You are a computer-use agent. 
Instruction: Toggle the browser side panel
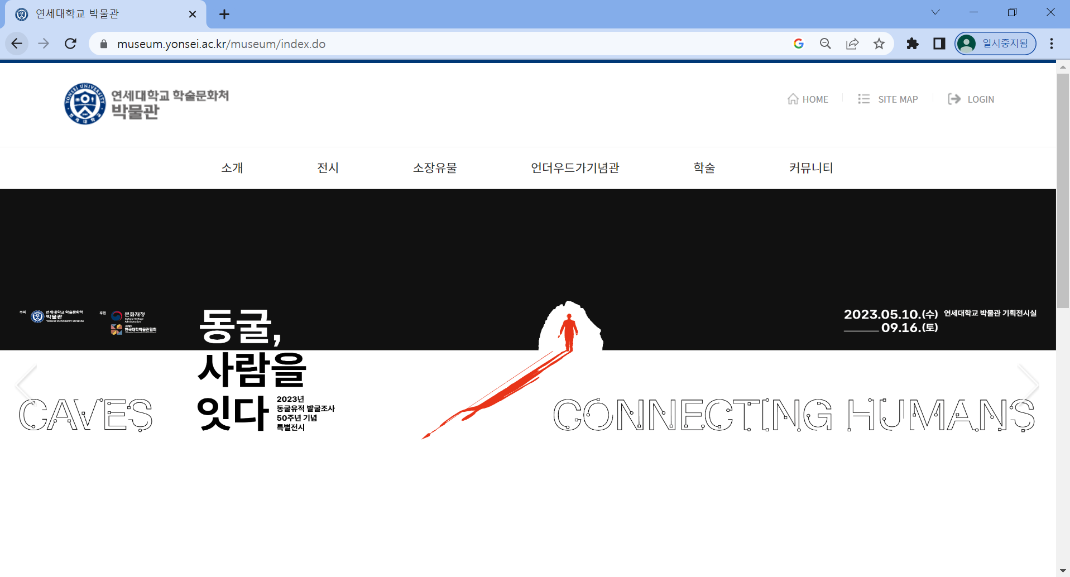click(939, 44)
